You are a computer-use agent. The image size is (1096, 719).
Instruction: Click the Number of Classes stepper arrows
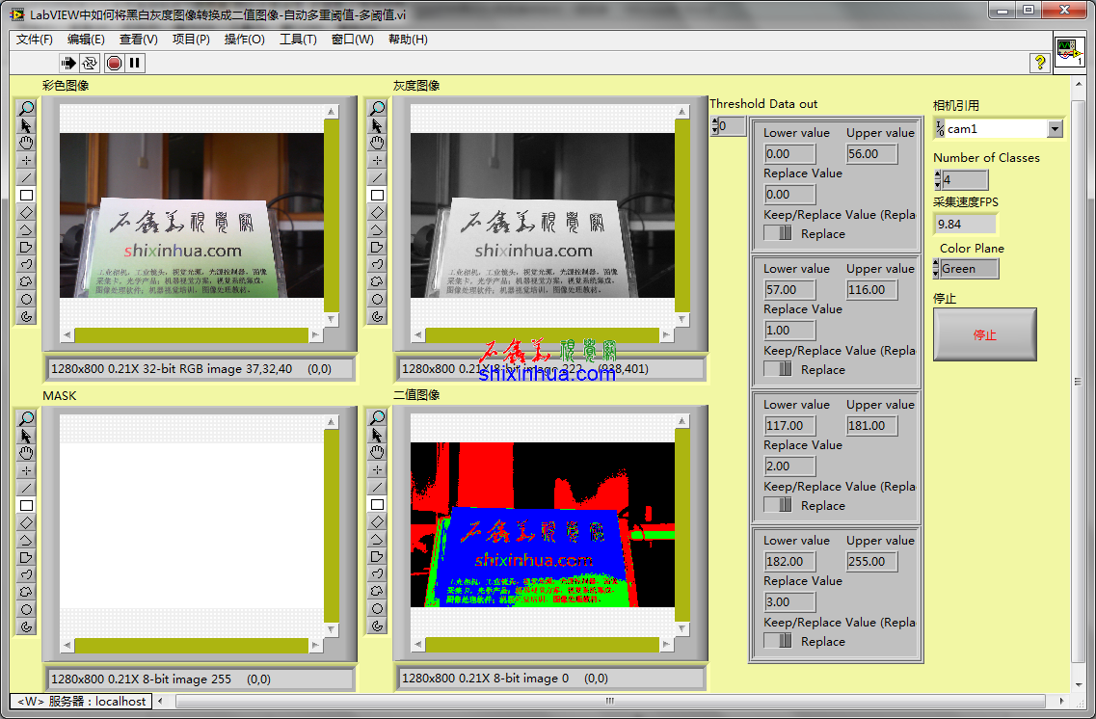[x=937, y=180]
